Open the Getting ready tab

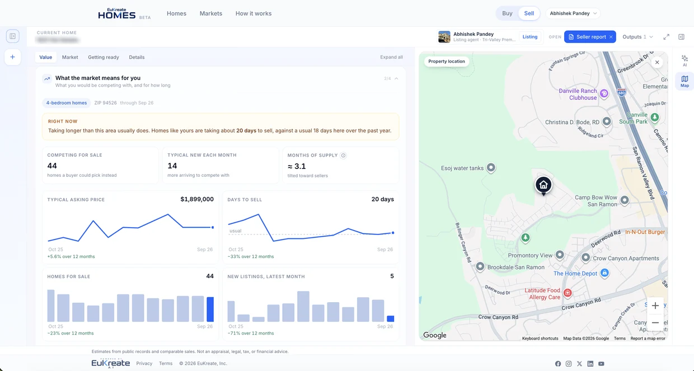click(104, 57)
